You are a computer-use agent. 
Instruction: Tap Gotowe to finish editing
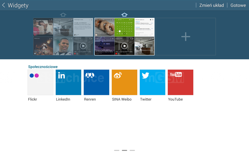click(238, 5)
